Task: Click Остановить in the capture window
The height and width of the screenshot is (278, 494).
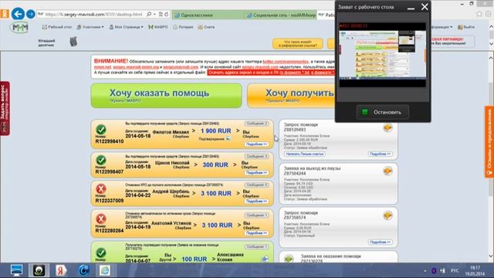Action: 383,112
